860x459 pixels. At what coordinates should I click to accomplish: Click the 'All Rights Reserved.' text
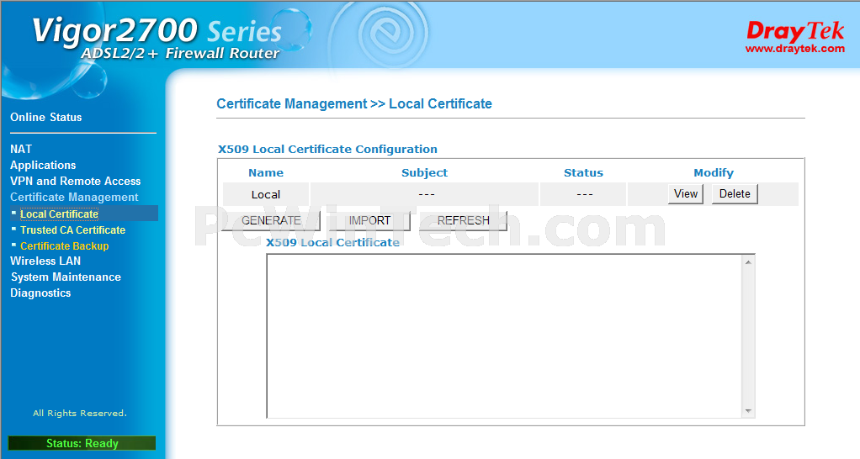80,413
